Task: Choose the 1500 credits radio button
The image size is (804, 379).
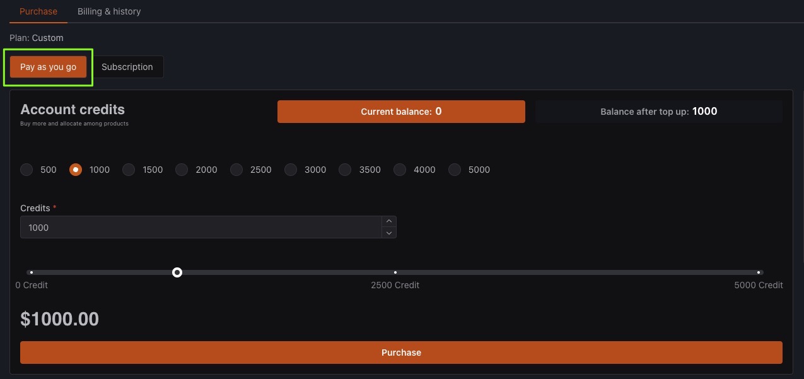Action: click(129, 170)
